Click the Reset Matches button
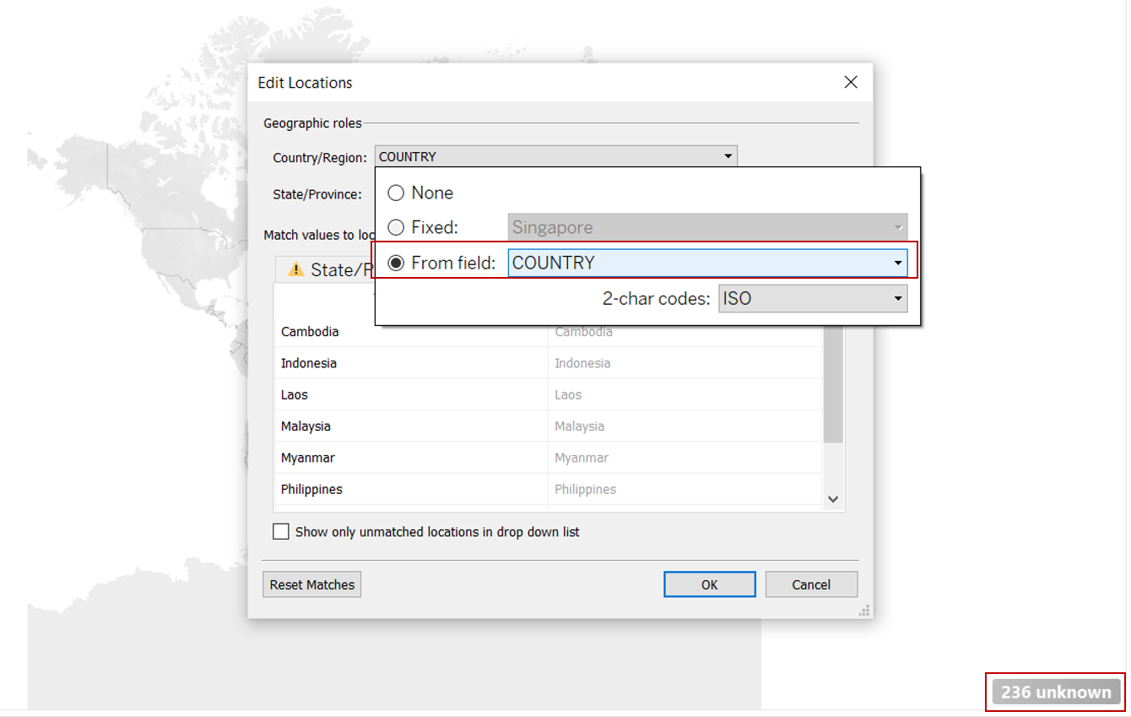Image resolution: width=1131 pixels, height=717 pixels. coord(311,584)
